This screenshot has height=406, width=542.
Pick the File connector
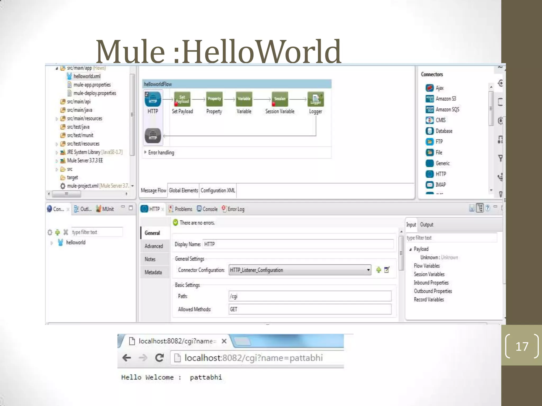[434, 153]
